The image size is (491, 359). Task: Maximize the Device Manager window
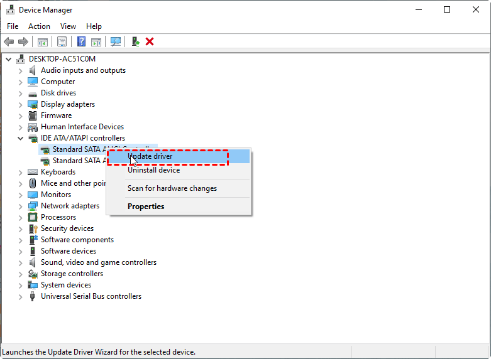(447, 9)
